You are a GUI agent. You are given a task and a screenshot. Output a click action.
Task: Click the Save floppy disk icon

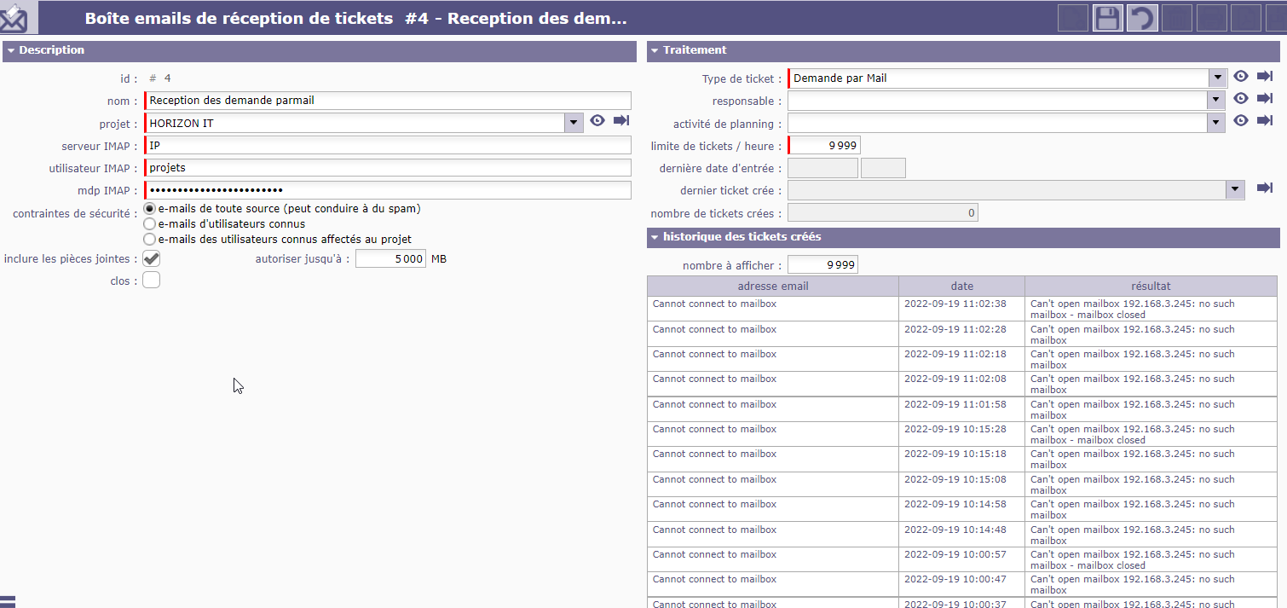[x=1107, y=18]
